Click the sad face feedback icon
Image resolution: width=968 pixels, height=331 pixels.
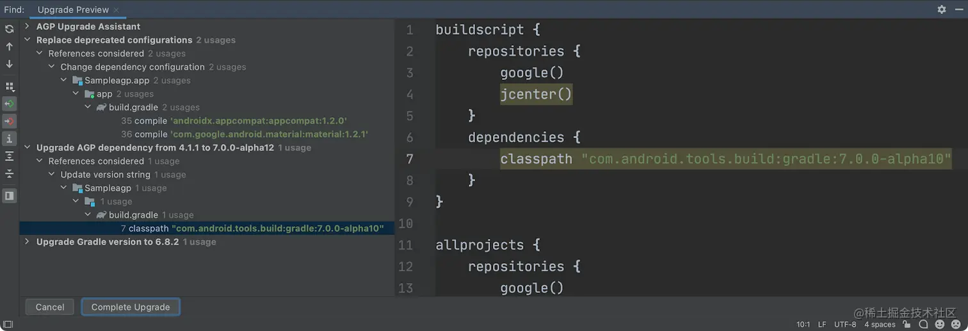955,325
